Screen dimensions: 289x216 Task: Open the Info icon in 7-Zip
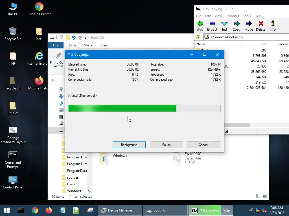(x=273, y=26)
